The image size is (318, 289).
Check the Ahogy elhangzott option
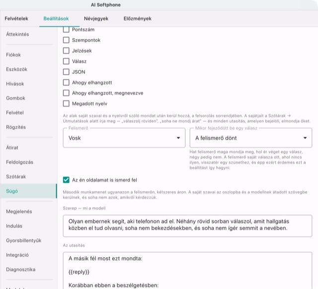66,83
